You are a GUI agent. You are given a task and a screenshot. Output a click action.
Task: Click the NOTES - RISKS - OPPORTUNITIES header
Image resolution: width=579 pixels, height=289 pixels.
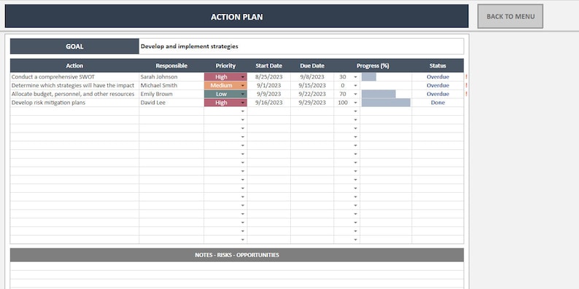coord(237,255)
